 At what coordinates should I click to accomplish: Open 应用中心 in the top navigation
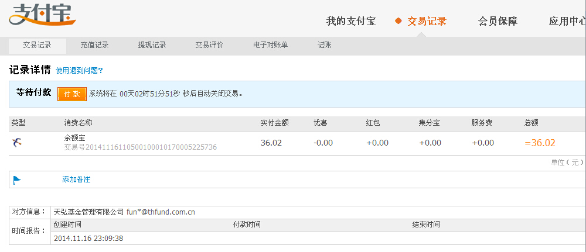click(567, 22)
